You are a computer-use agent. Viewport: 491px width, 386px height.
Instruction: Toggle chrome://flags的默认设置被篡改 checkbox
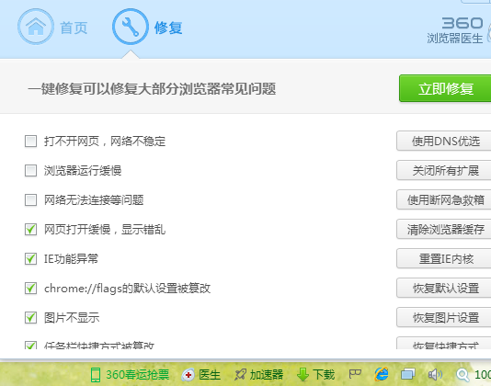coord(30,289)
